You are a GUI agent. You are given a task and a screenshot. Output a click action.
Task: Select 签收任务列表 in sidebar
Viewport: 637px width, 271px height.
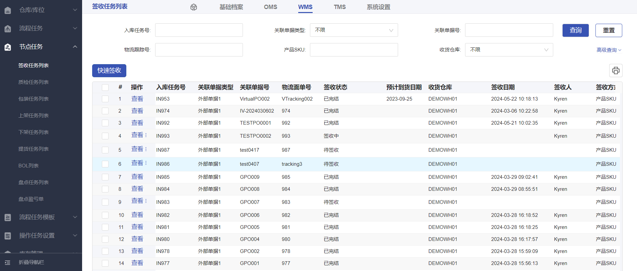tap(34, 65)
